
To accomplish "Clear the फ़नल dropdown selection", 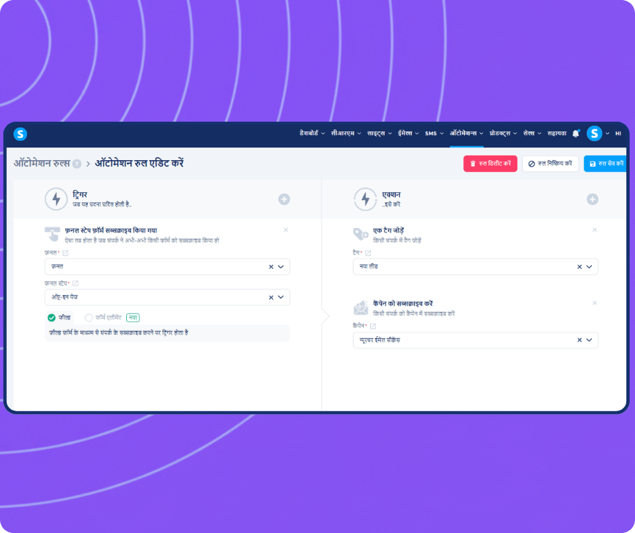I will click(271, 267).
